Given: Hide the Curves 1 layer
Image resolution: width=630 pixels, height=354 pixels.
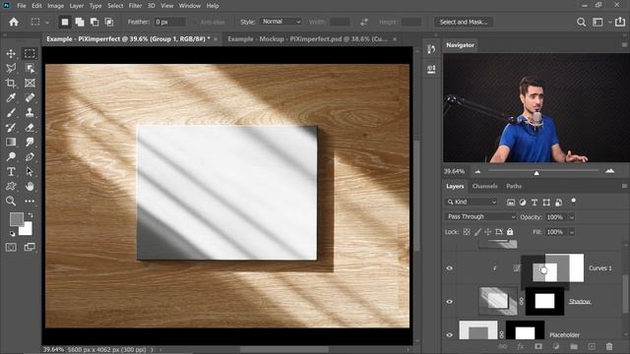Looking at the screenshot, I should [450, 268].
